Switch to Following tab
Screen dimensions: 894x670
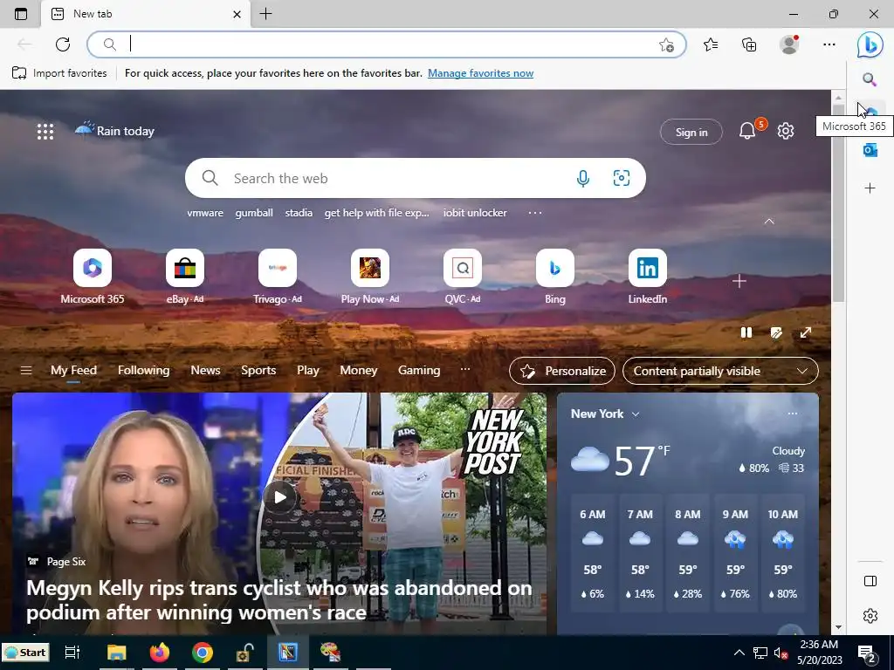144,370
